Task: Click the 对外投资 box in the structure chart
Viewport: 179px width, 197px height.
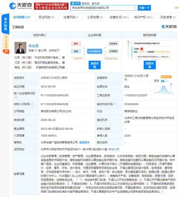Action: click(113, 44)
